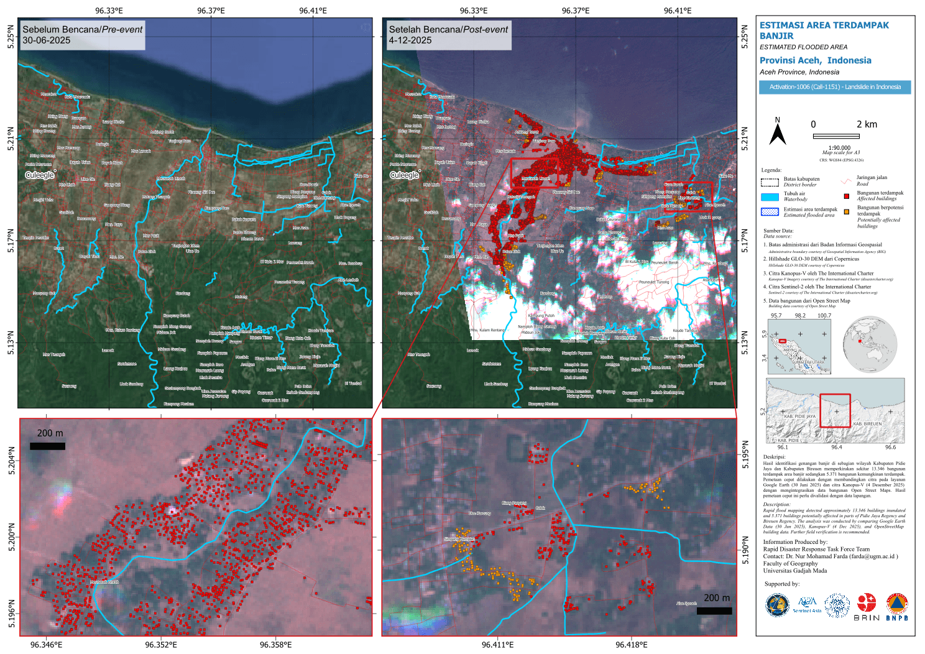Click the dotted Estimated flooded area swatch
Image resolution: width=925 pixels, height=654 pixels.
click(x=770, y=211)
